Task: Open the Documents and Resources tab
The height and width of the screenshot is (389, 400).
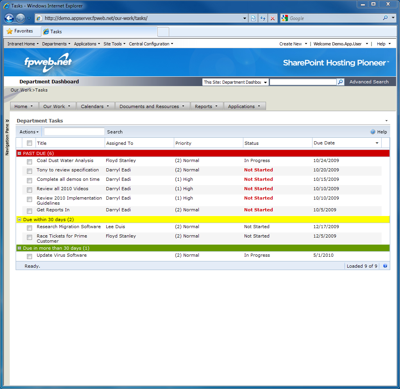Action: pyautogui.click(x=152, y=106)
